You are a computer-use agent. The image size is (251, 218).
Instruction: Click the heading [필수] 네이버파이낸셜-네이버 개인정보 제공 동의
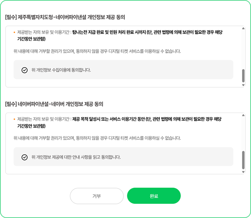tap(54, 104)
